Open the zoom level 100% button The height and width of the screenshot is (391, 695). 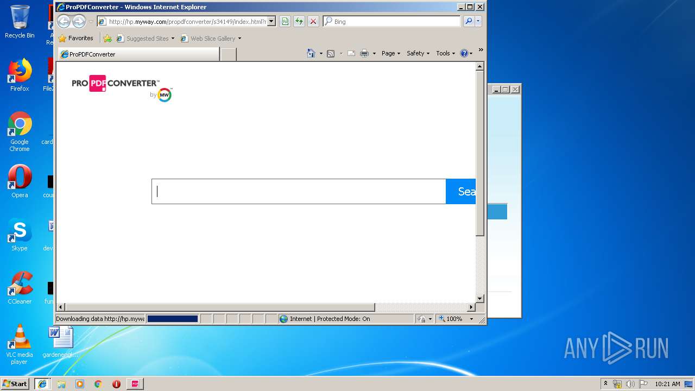click(451, 319)
